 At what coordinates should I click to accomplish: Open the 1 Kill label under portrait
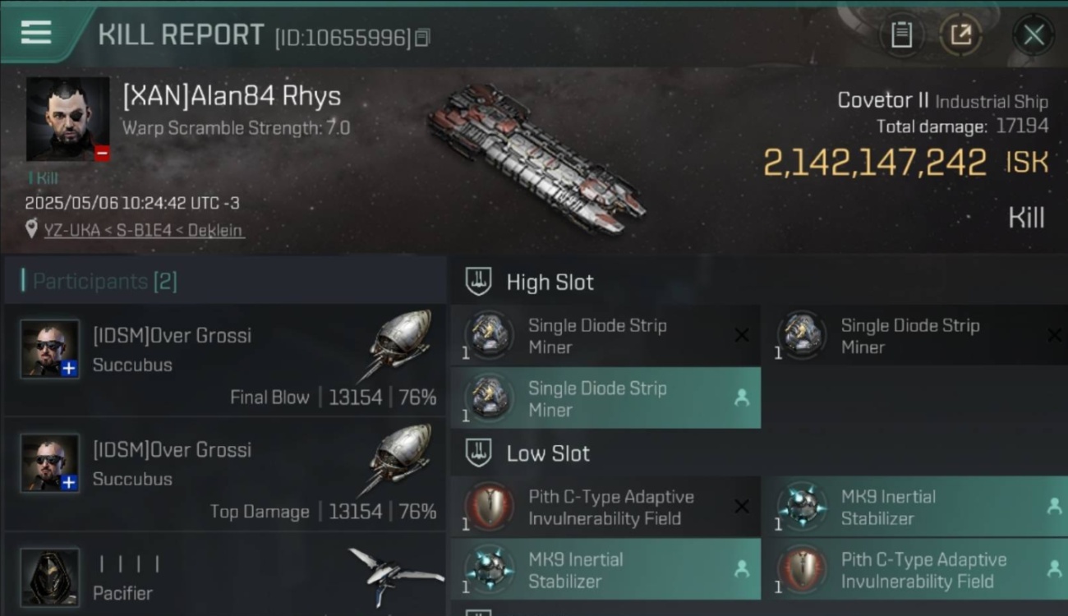42,177
